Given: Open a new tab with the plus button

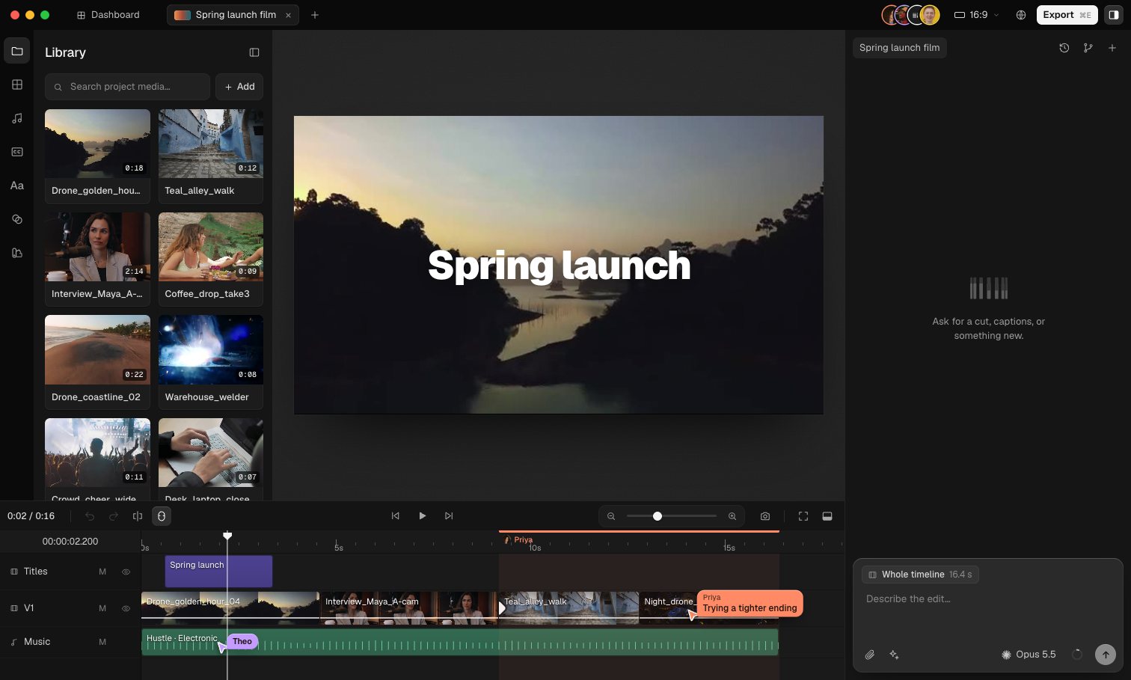Looking at the screenshot, I should pyautogui.click(x=315, y=15).
